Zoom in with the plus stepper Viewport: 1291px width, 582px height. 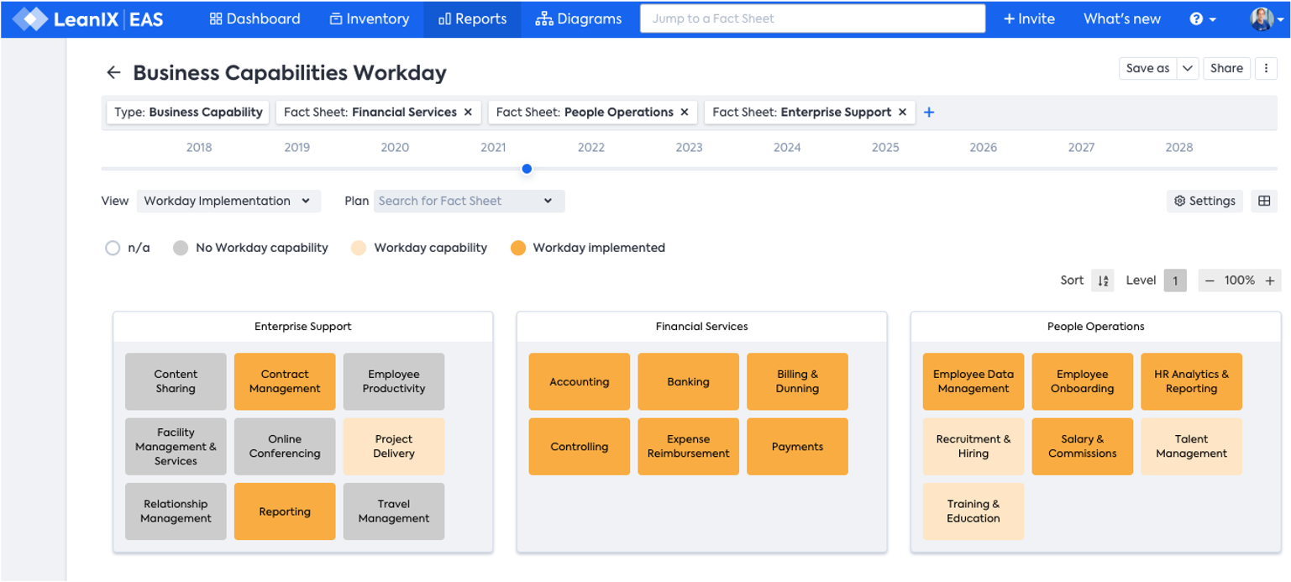click(1270, 281)
